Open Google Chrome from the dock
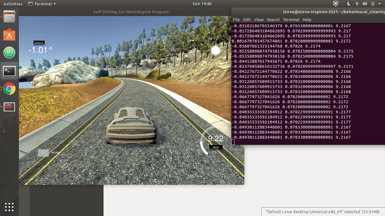This screenshot has width=385, height=216. click(x=9, y=89)
